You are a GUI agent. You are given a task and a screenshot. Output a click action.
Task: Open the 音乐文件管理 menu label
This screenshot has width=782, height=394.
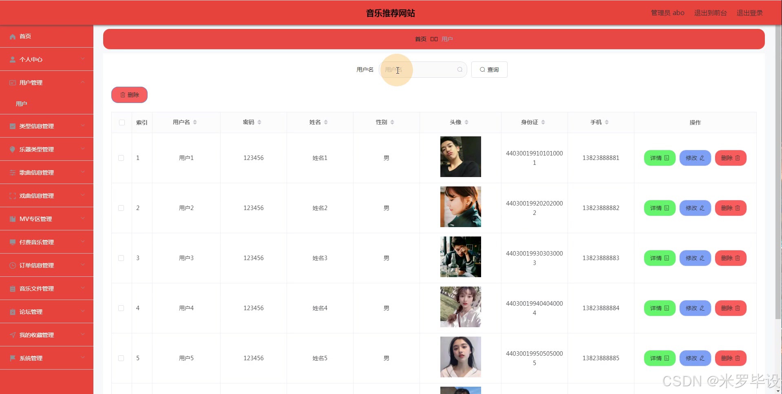(37, 289)
